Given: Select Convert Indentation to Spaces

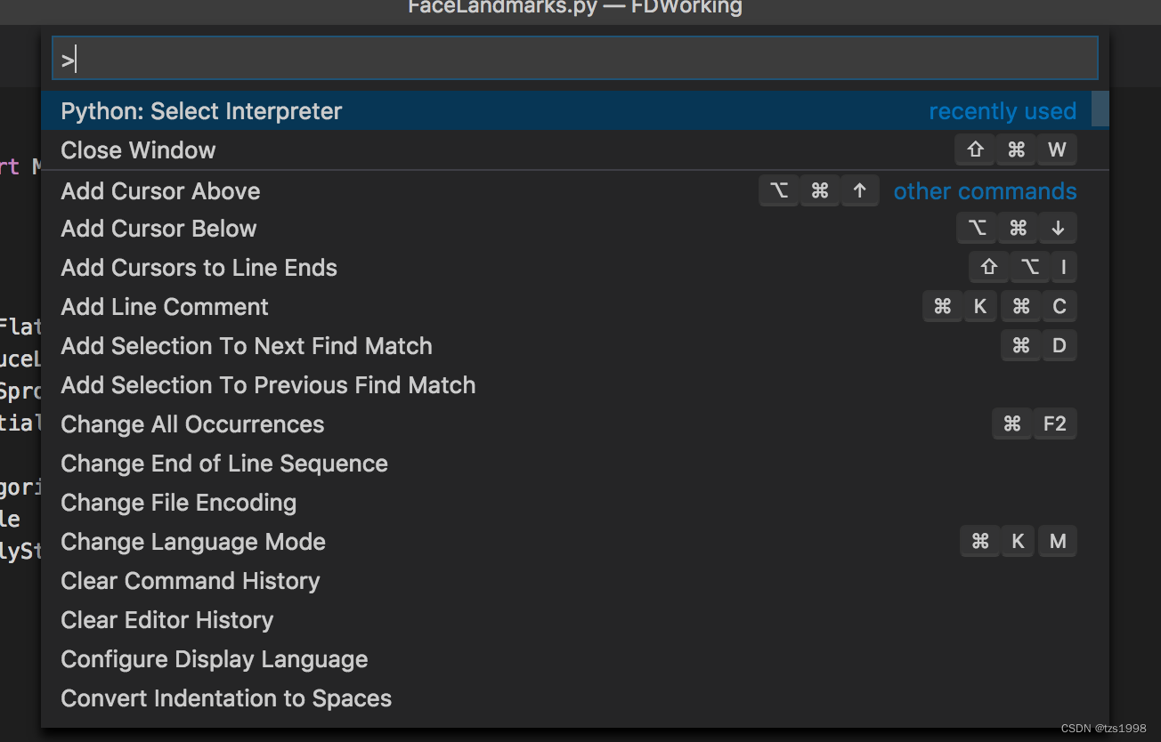Looking at the screenshot, I should pyautogui.click(x=225, y=698).
